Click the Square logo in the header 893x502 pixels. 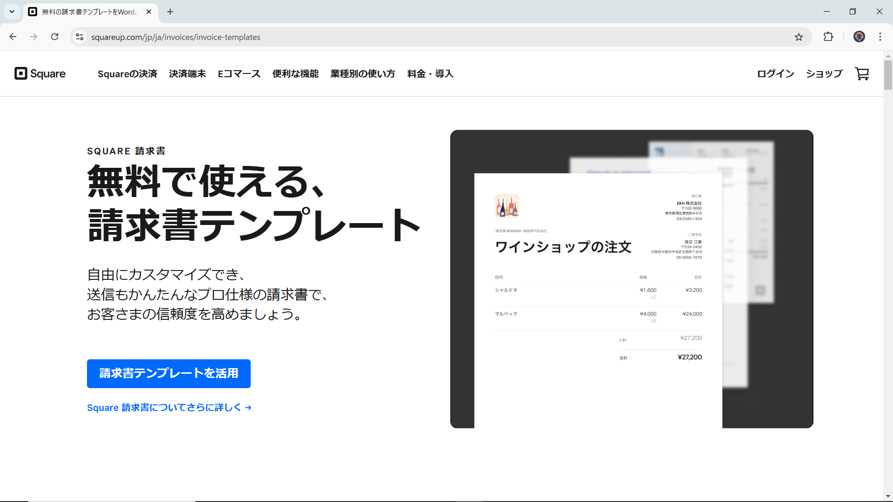[x=40, y=73]
